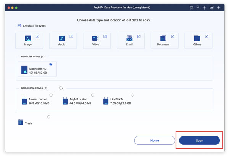Uncheck the Others checkbox

(x=206, y=36)
